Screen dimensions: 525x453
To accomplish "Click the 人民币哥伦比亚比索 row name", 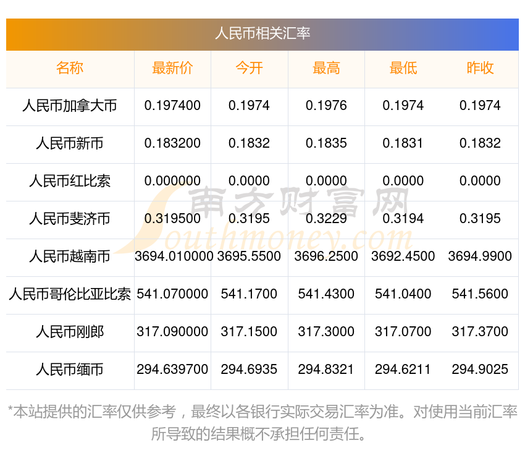I will 70,294.
